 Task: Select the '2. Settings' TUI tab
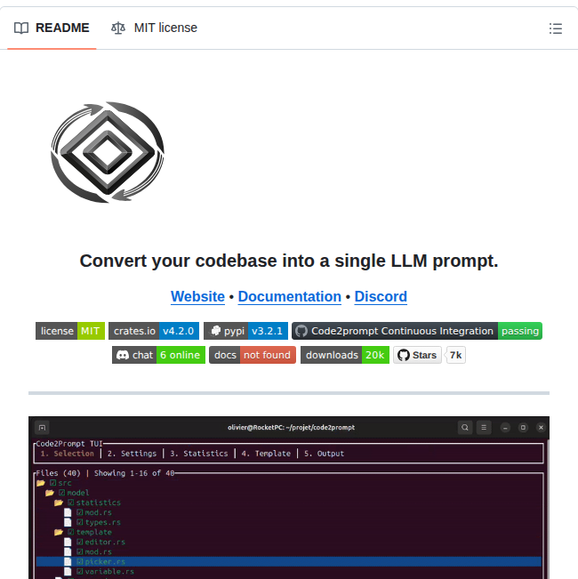coord(132,454)
